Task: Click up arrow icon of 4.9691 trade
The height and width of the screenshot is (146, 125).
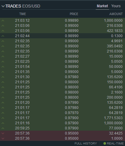Action: pyautogui.click(x=3, y=41)
